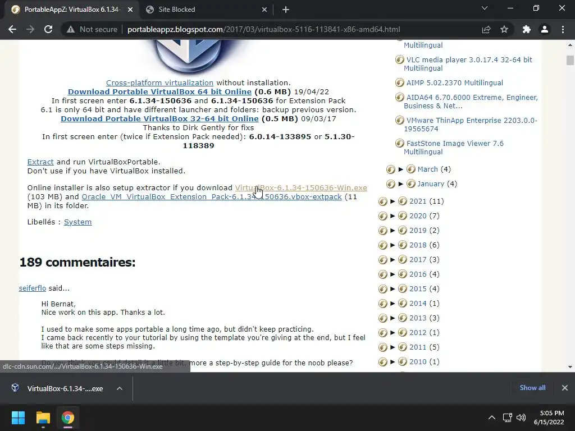
Task: Click the Not secure warning icon
Action: click(70, 29)
